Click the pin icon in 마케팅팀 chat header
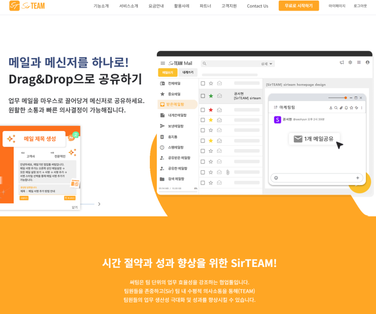The width and height of the screenshot is (376, 314). point(356,108)
